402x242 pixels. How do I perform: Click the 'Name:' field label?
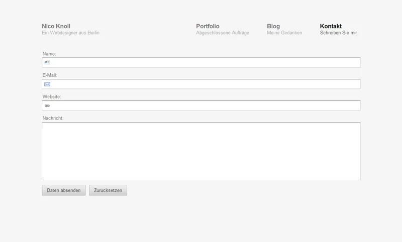(x=49, y=54)
